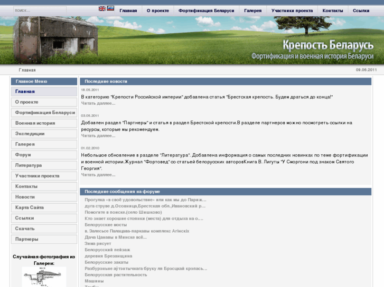Open 'Новости' sidebar item
384x287 pixels.
pos(44,197)
